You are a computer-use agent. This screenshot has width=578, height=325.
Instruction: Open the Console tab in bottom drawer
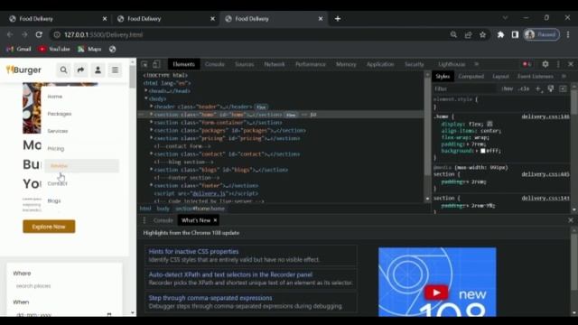pyautogui.click(x=163, y=220)
